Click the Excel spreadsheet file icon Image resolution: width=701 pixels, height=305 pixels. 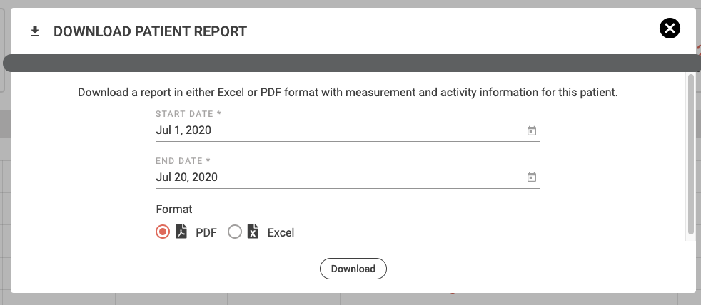pyautogui.click(x=253, y=232)
